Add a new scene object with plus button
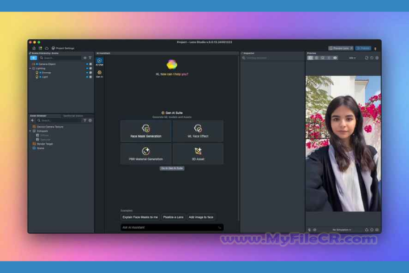The image size is (409, 273). pos(34,58)
